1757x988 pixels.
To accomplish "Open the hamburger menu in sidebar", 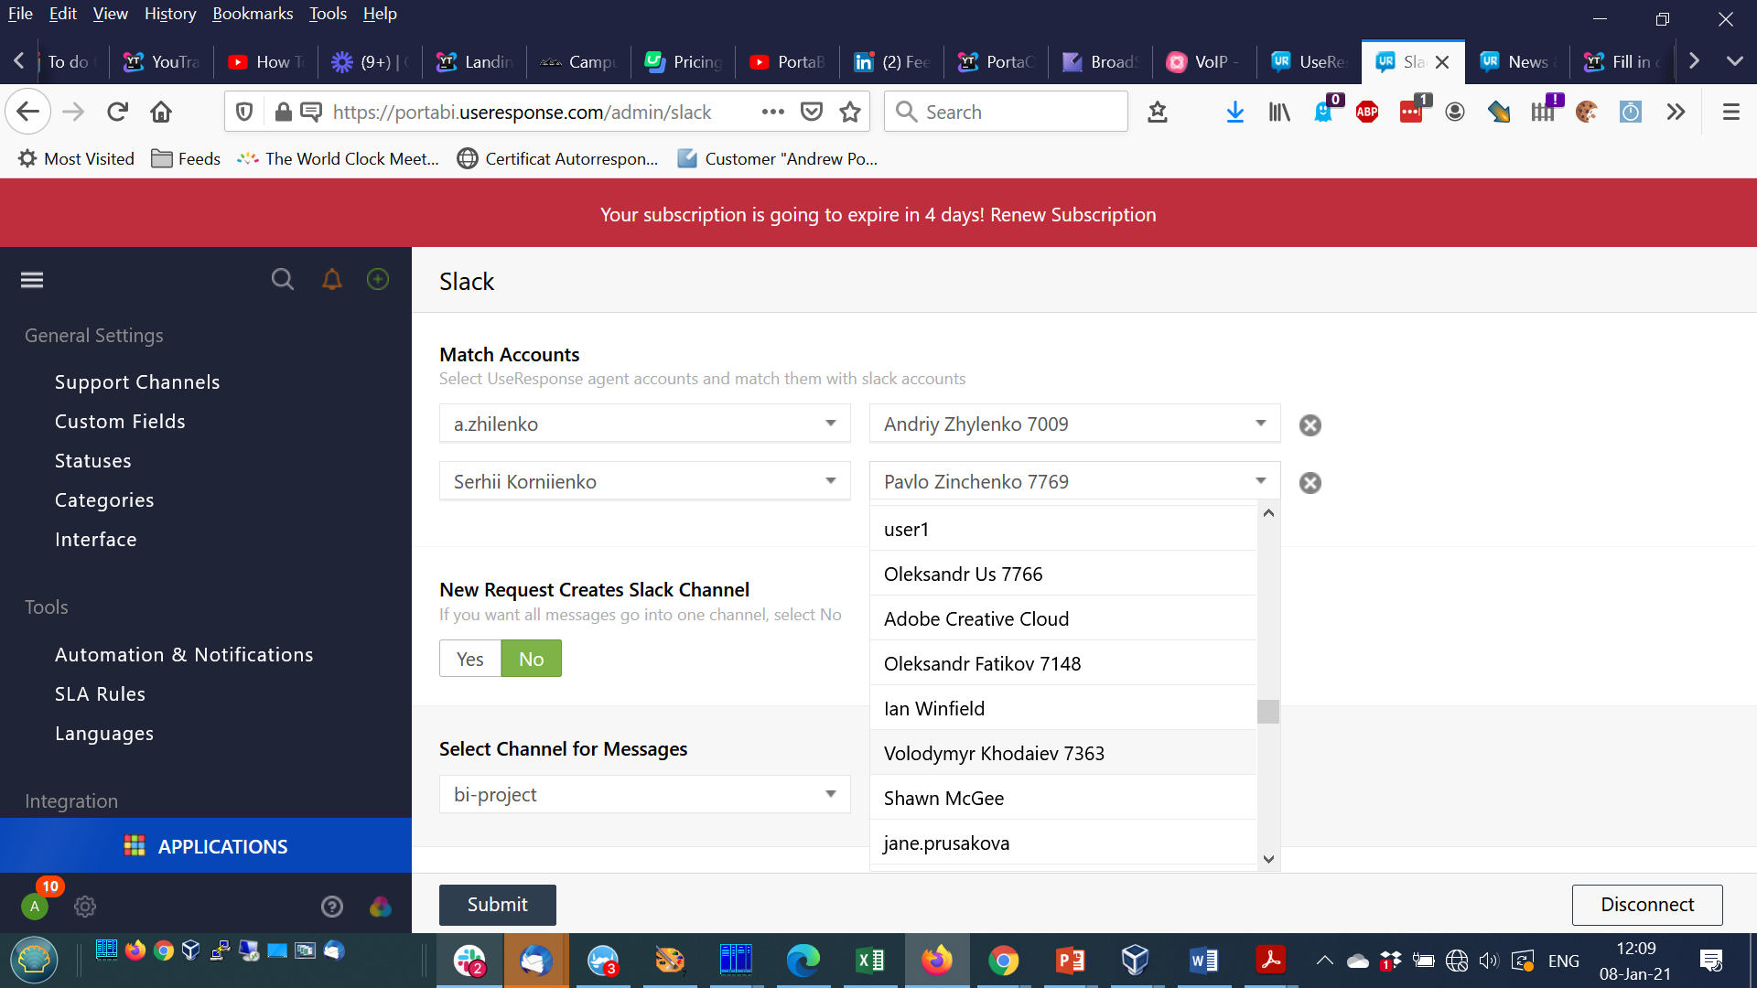I will click(32, 280).
